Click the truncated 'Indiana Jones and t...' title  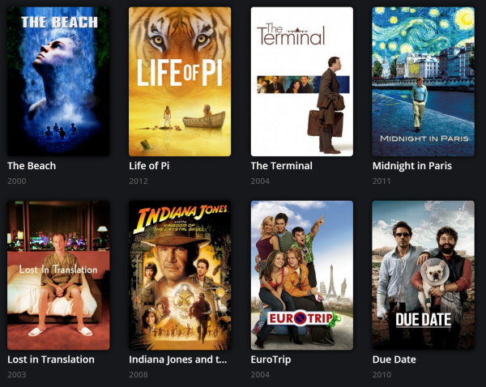coord(178,359)
